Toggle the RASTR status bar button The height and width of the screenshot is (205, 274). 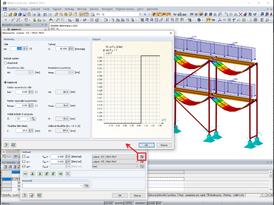click(x=119, y=203)
